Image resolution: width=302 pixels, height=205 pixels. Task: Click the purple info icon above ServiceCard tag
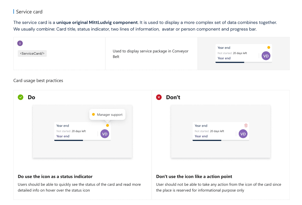click(20, 43)
